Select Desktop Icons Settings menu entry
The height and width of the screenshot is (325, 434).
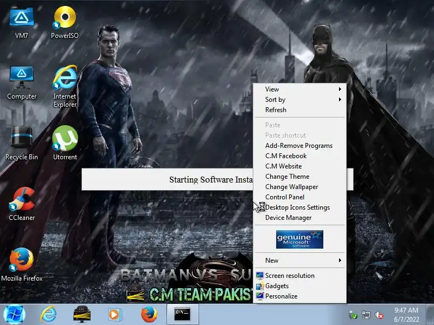click(300, 207)
